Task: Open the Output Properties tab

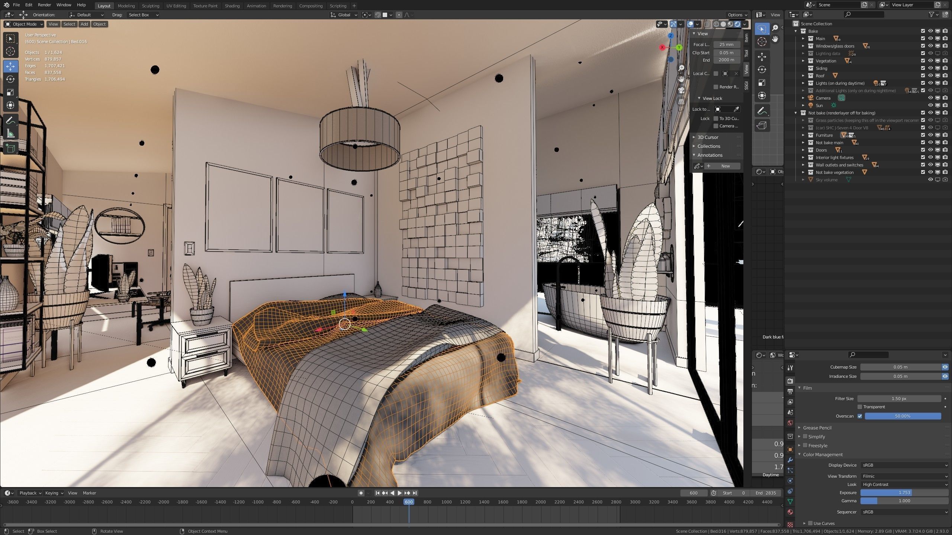Action: 790,392
